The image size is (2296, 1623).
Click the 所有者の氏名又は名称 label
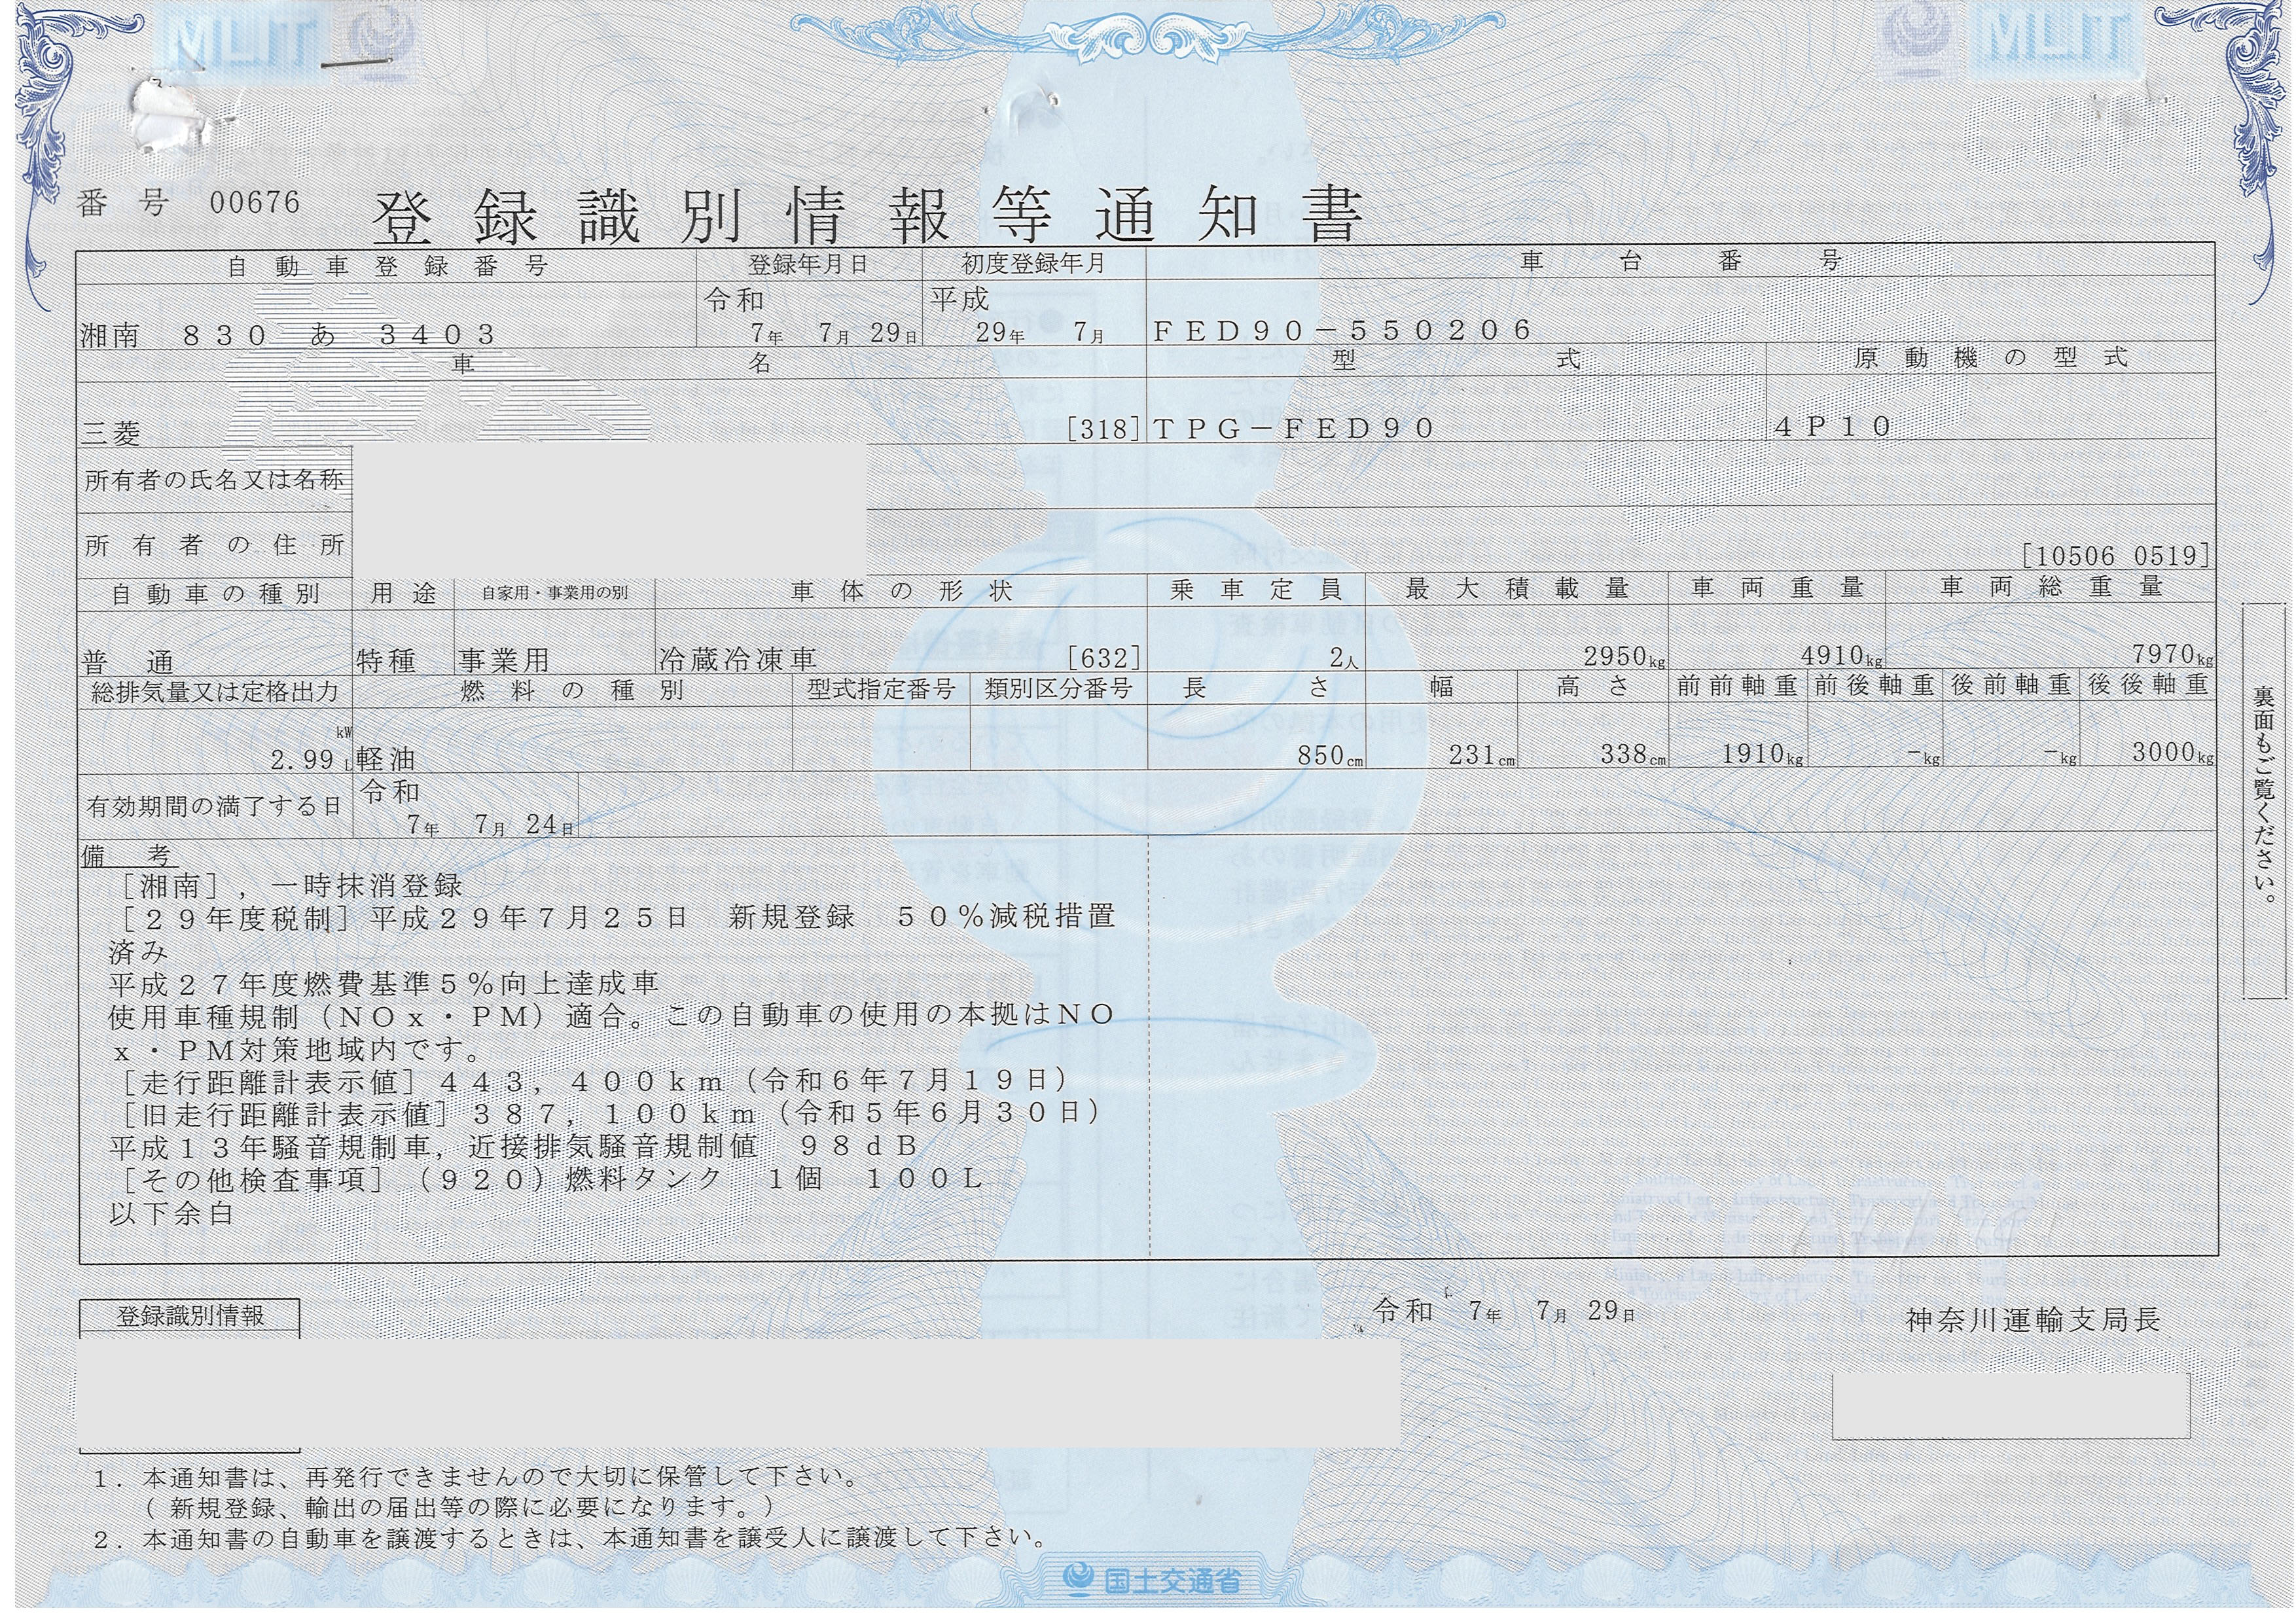(214, 480)
